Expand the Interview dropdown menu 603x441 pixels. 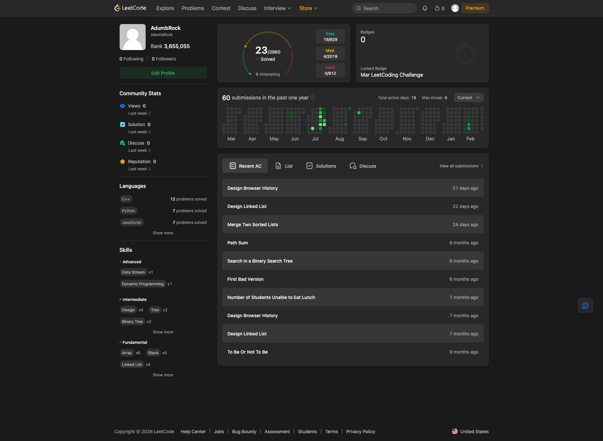tap(278, 8)
